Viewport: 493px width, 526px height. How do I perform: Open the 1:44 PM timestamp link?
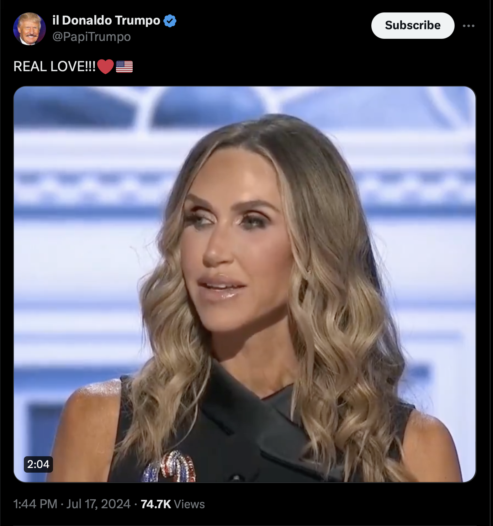(x=35, y=504)
